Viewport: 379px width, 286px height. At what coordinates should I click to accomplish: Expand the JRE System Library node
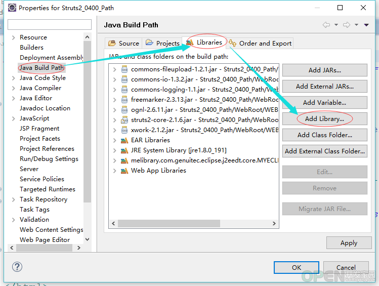pos(114,150)
